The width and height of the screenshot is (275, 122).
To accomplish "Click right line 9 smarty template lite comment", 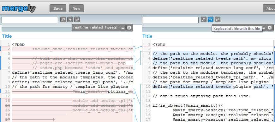I will click(x=211, y=82).
